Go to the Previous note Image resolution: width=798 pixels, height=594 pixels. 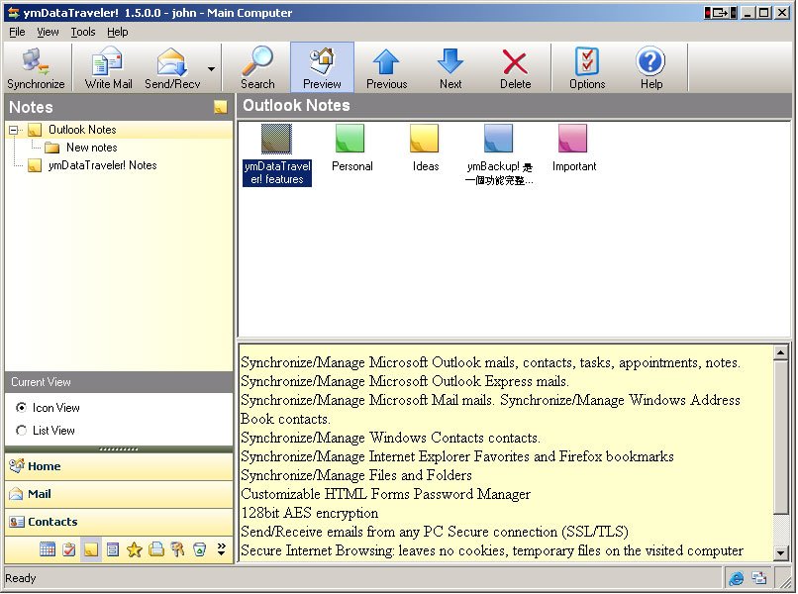(x=386, y=67)
